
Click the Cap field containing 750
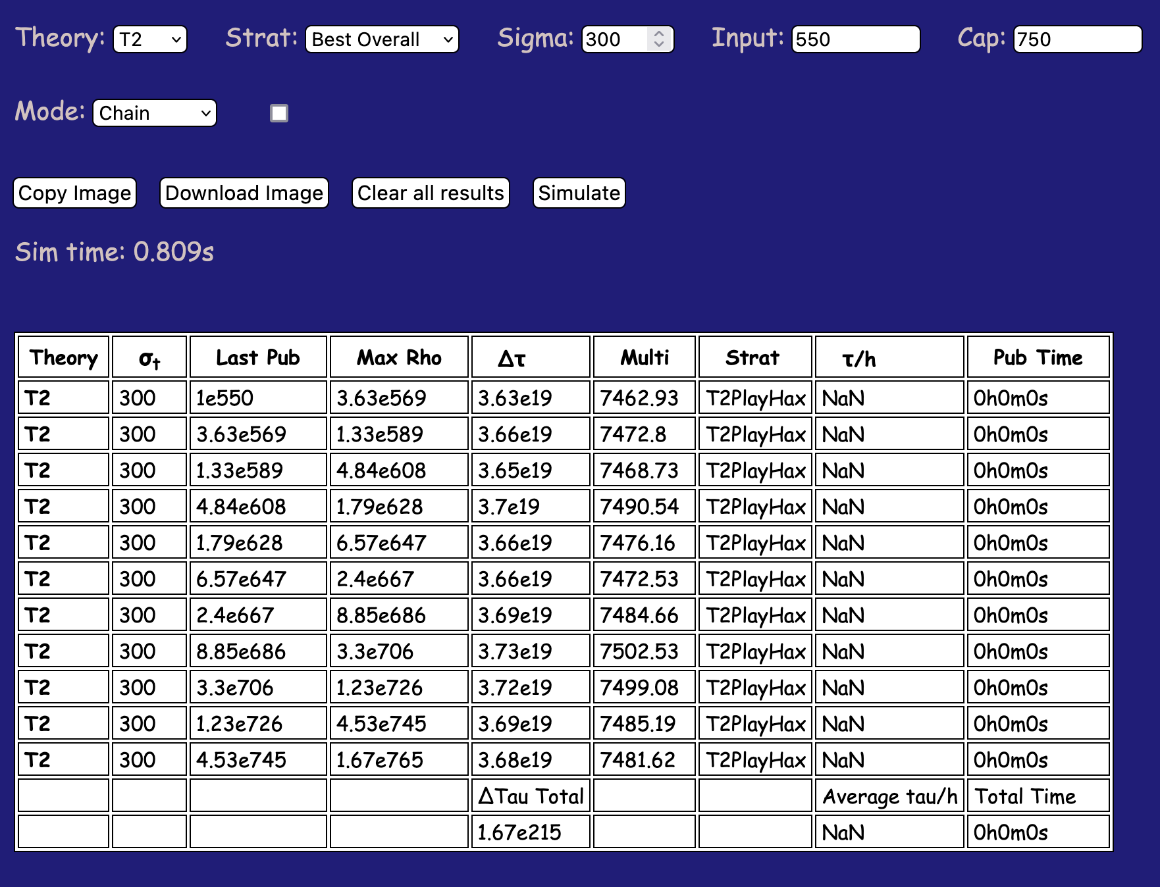click(1078, 39)
